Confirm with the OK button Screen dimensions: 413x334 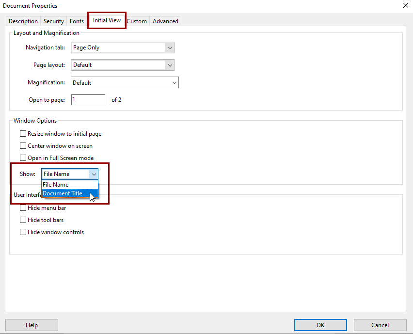click(x=320, y=325)
